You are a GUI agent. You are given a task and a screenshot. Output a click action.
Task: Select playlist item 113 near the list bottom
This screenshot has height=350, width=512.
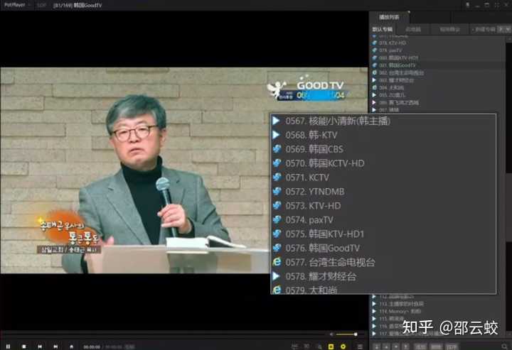tap(437, 304)
